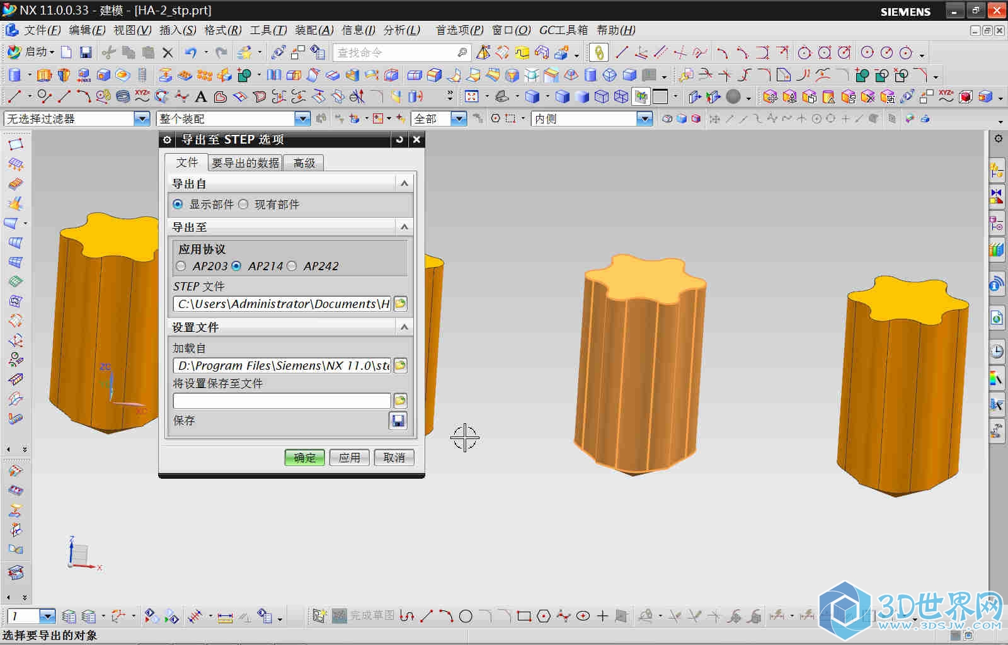Click the 确定 button
Screen dimensions: 1008x645
305,458
